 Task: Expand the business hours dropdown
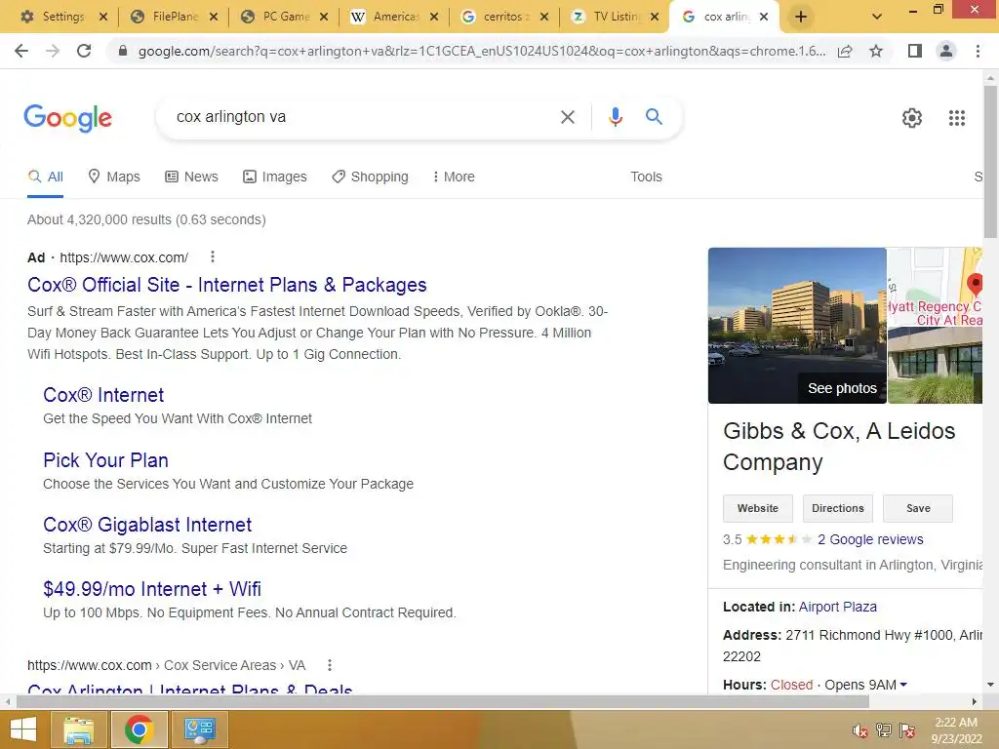click(x=902, y=685)
